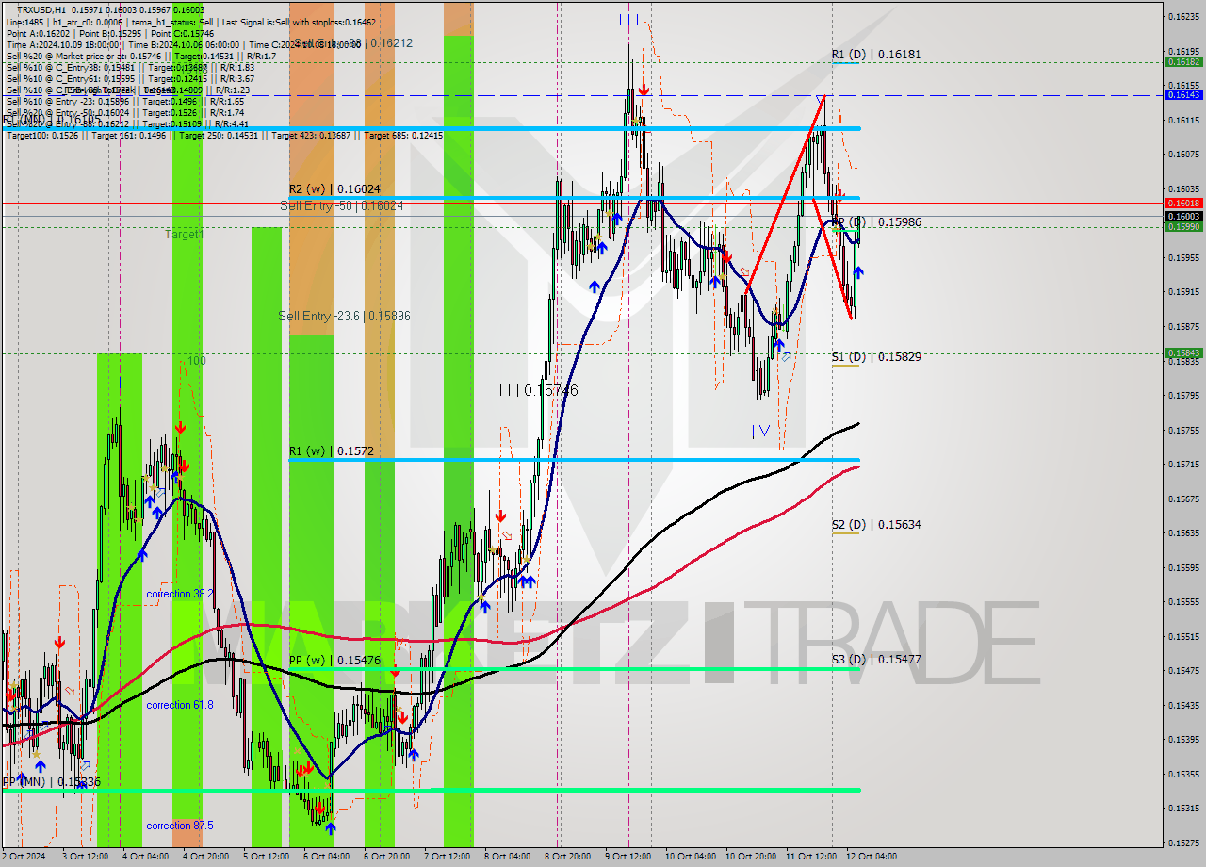Click the blue 0.16143 price tag on the axis
The height and width of the screenshot is (867, 1206).
(x=1183, y=94)
